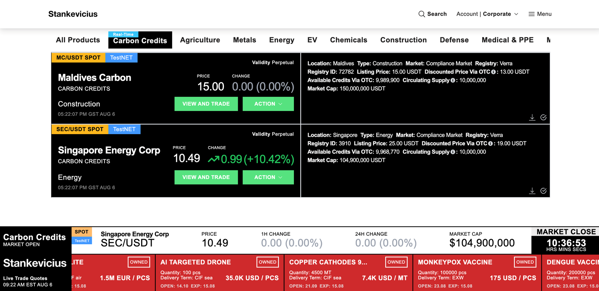The image size is (599, 291).
Task: Switch to the Metals tab
Action: (x=244, y=40)
